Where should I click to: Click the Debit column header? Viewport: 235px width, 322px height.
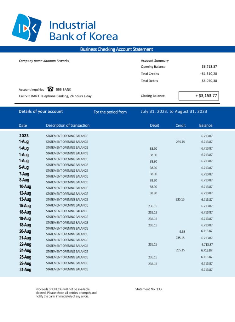tap(154, 125)
